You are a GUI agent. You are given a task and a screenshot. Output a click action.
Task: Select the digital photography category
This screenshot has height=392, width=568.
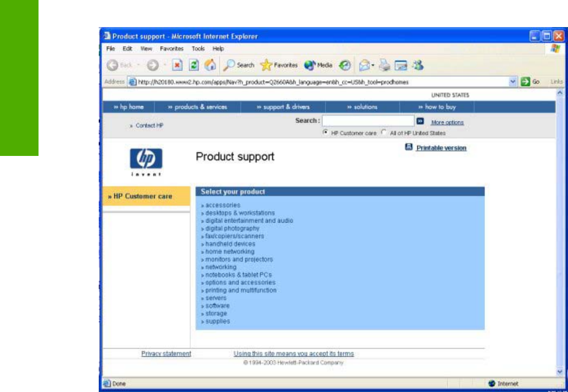[x=232, y=228]
